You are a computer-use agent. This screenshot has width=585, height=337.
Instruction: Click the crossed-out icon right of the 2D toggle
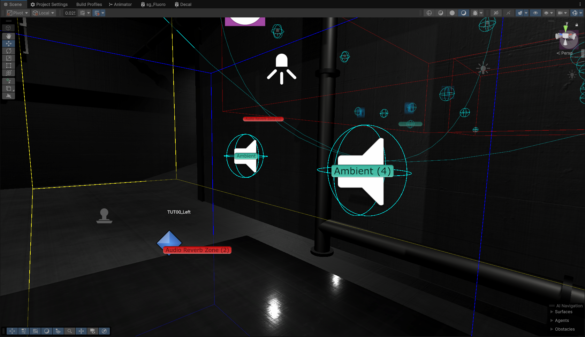pos(508,13)
